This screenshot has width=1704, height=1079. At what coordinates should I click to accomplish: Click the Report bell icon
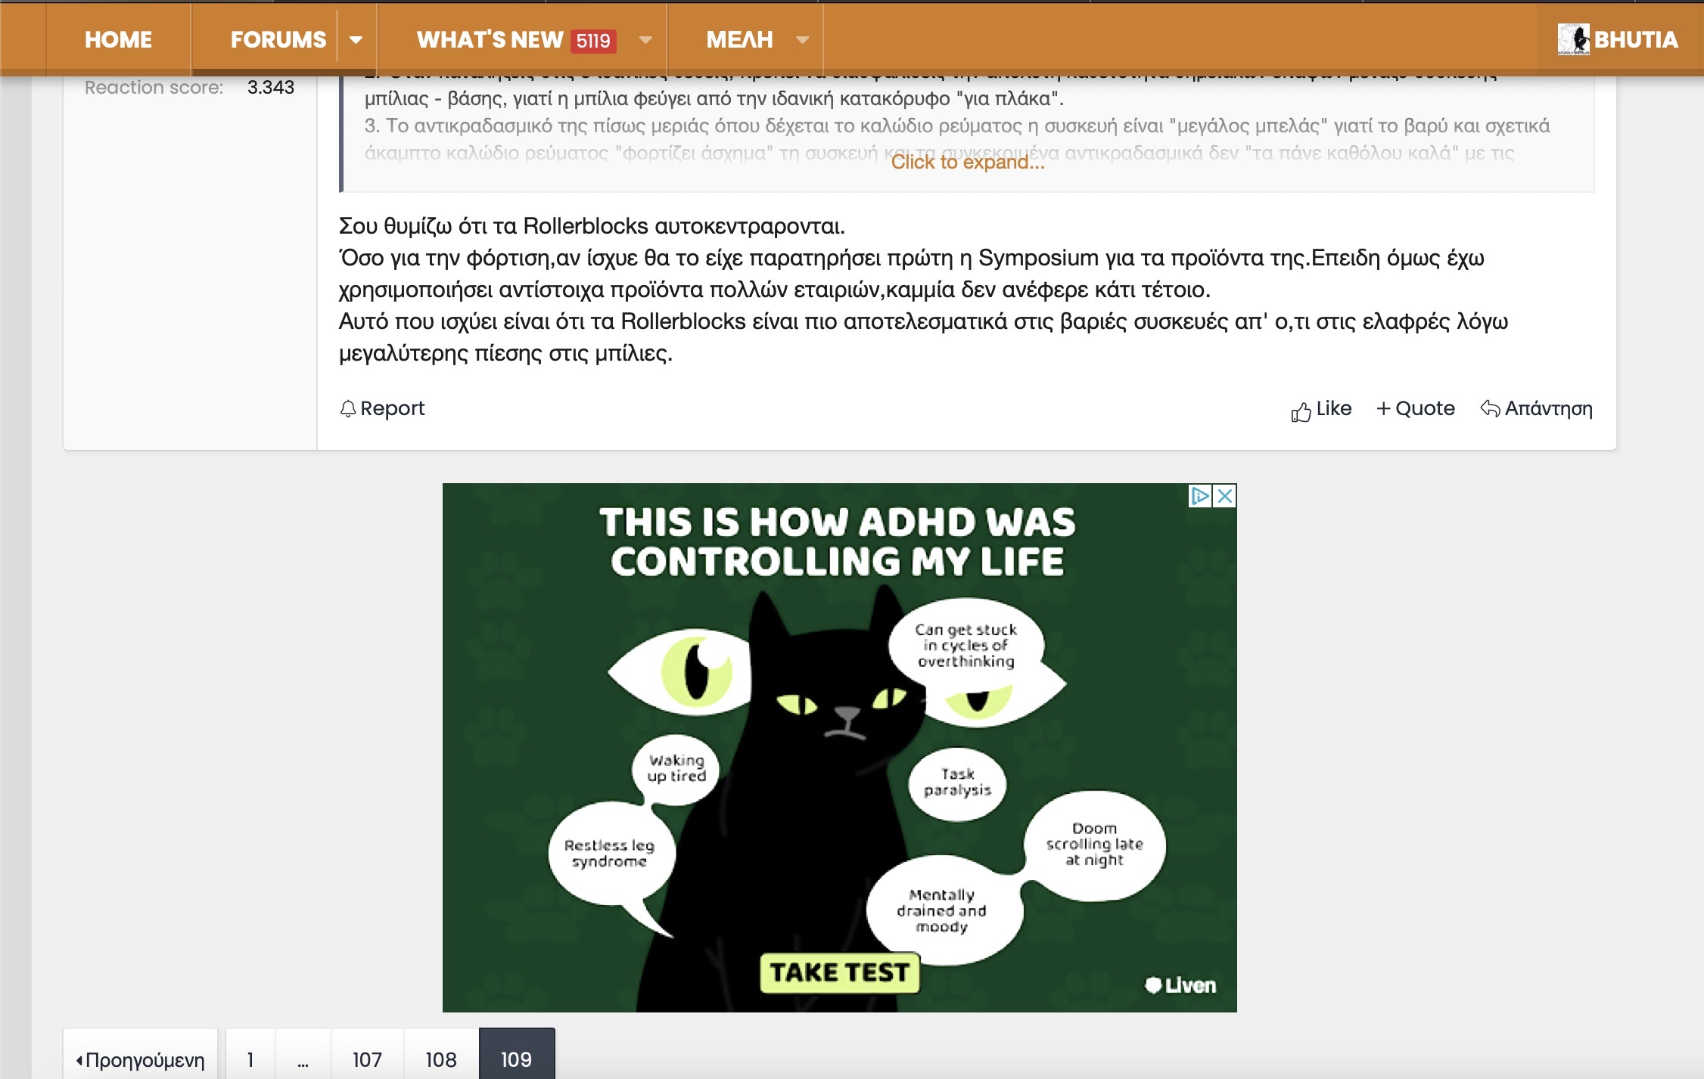(x=347, y=409)
